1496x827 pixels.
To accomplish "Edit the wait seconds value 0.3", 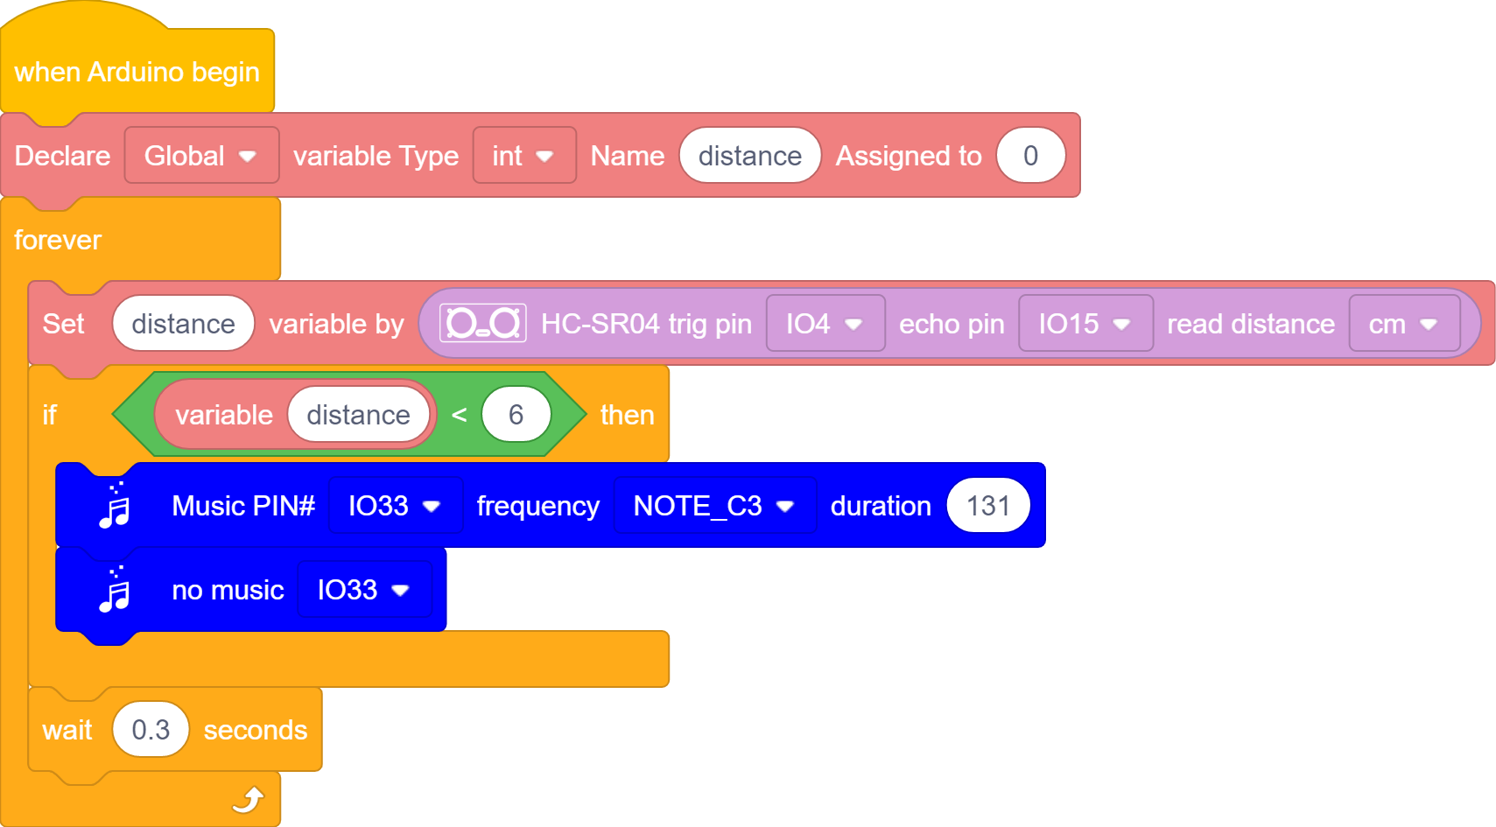I will [x=151, y=729].
